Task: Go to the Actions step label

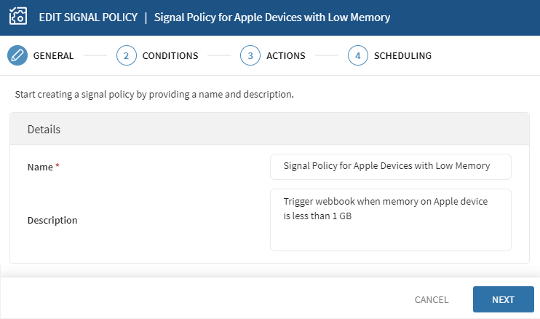Action: [285, 55]
